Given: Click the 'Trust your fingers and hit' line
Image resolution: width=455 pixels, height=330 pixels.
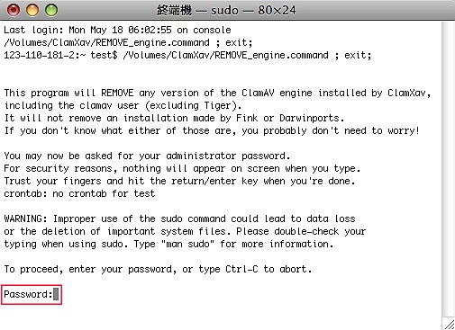Looking at the screenshot, I should click(x=179, y=181).
